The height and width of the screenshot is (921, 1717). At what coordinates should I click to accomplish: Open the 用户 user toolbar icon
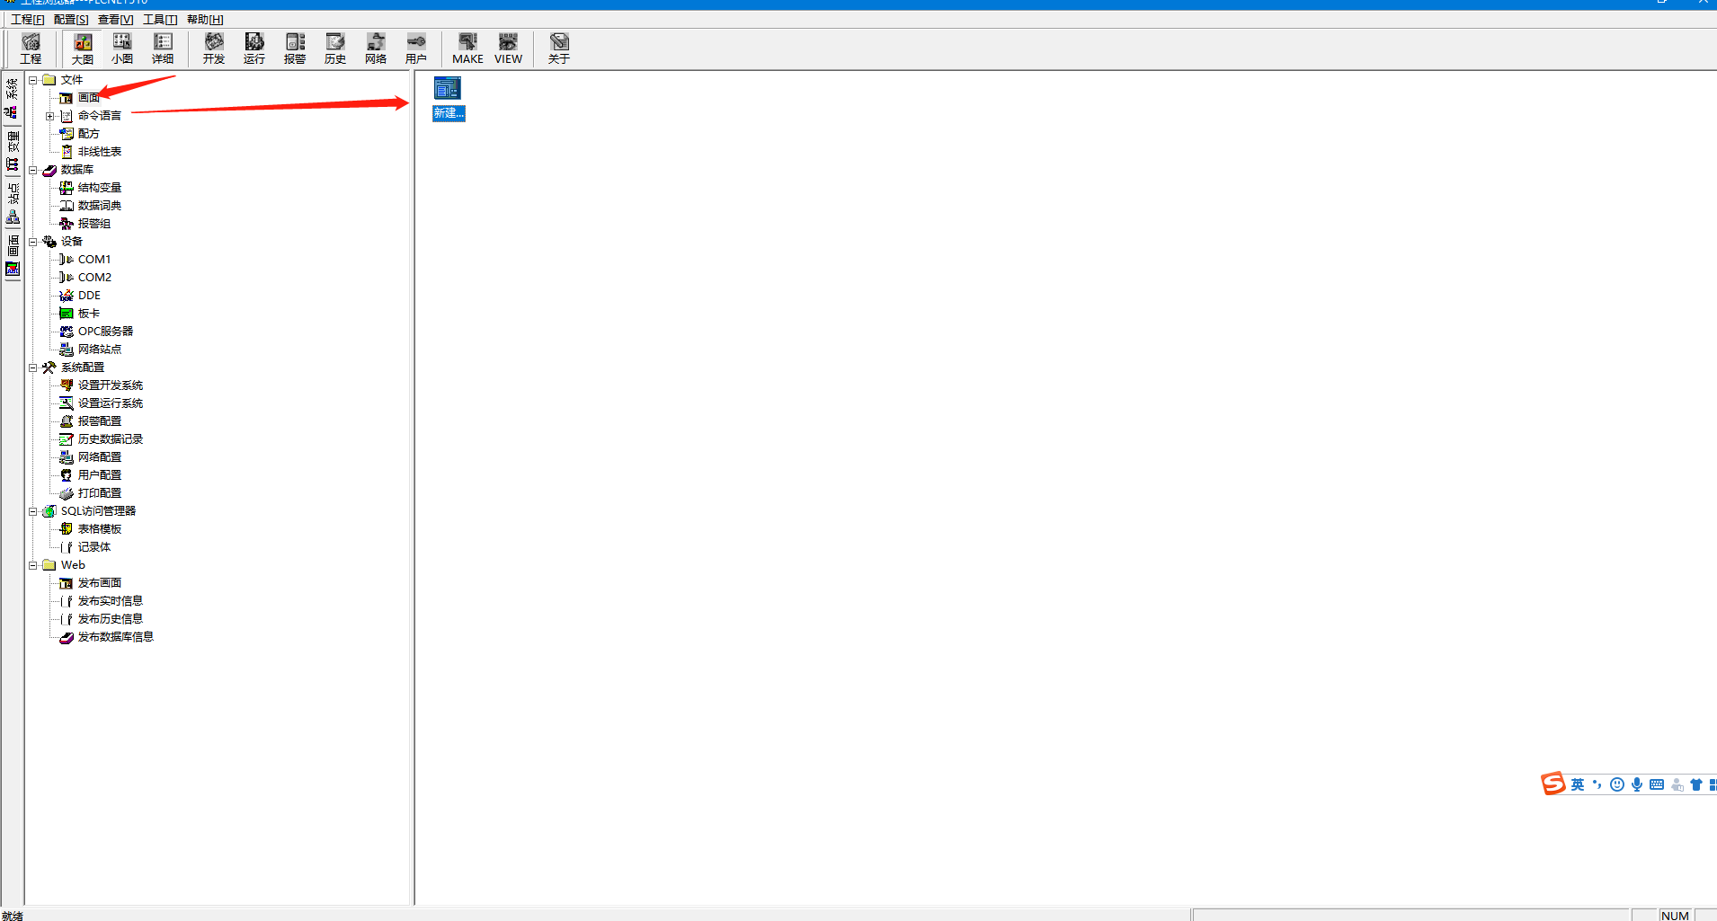(x=416, y=48)
